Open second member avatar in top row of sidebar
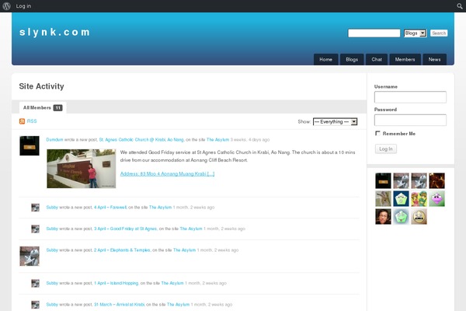The height and width of the screenshot is (311, 466). click(402, 180)
